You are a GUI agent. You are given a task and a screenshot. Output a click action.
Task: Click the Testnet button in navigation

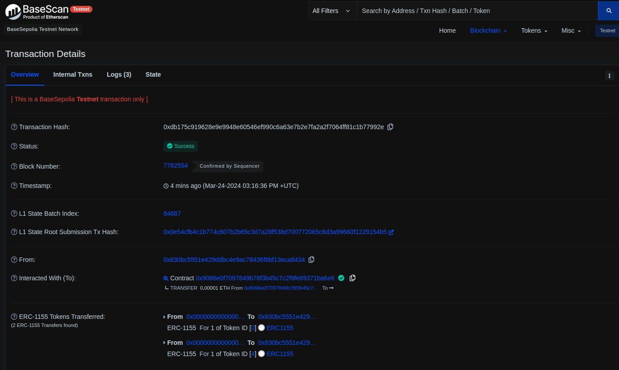click(607, 30)
